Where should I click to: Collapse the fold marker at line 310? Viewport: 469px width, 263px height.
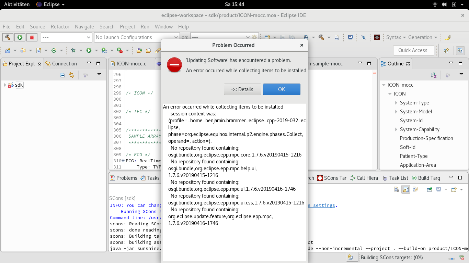124,161
